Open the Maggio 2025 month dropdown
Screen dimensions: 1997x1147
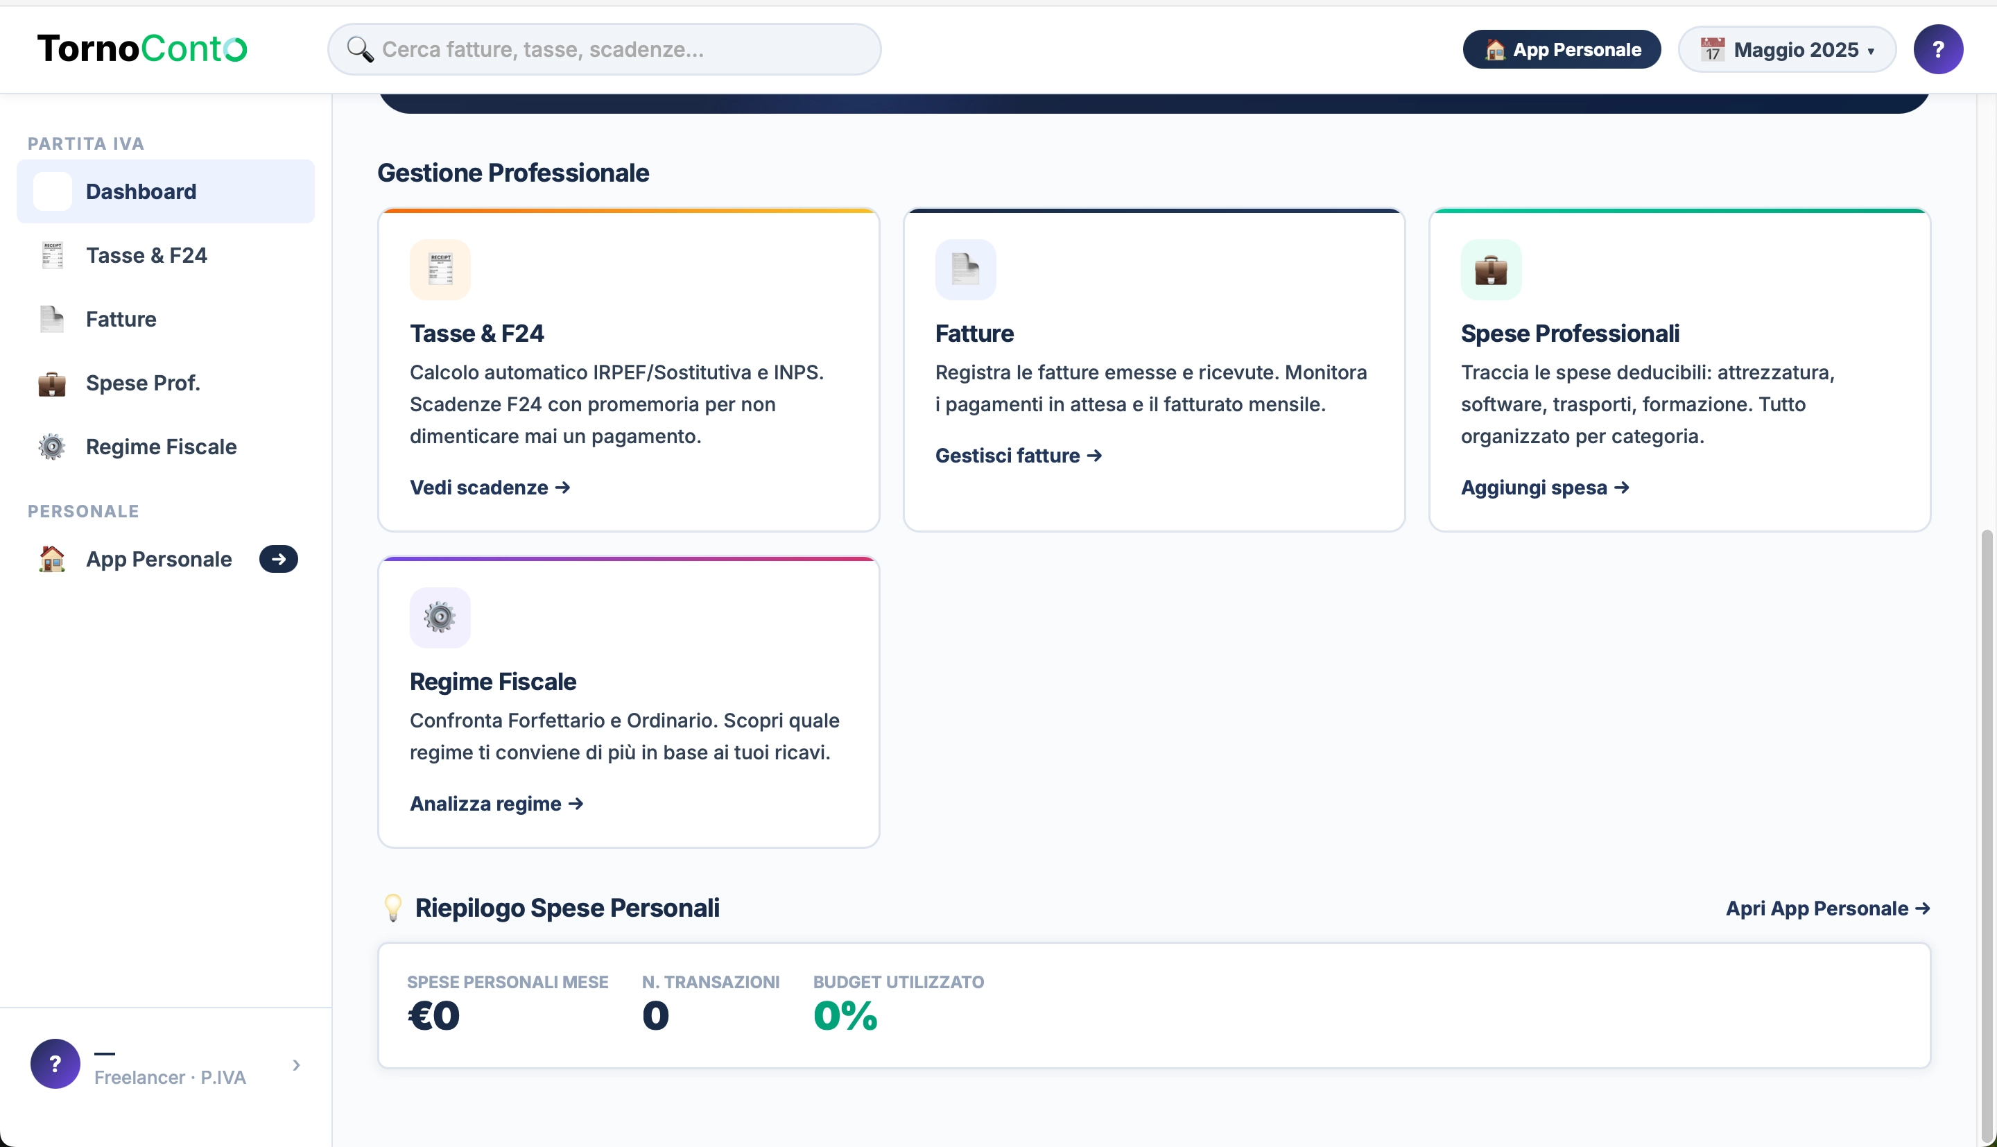(1786, 50)
